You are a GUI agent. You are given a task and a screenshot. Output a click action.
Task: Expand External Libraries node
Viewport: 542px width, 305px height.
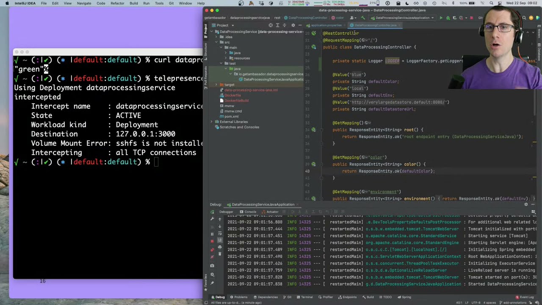coord(211,122)
